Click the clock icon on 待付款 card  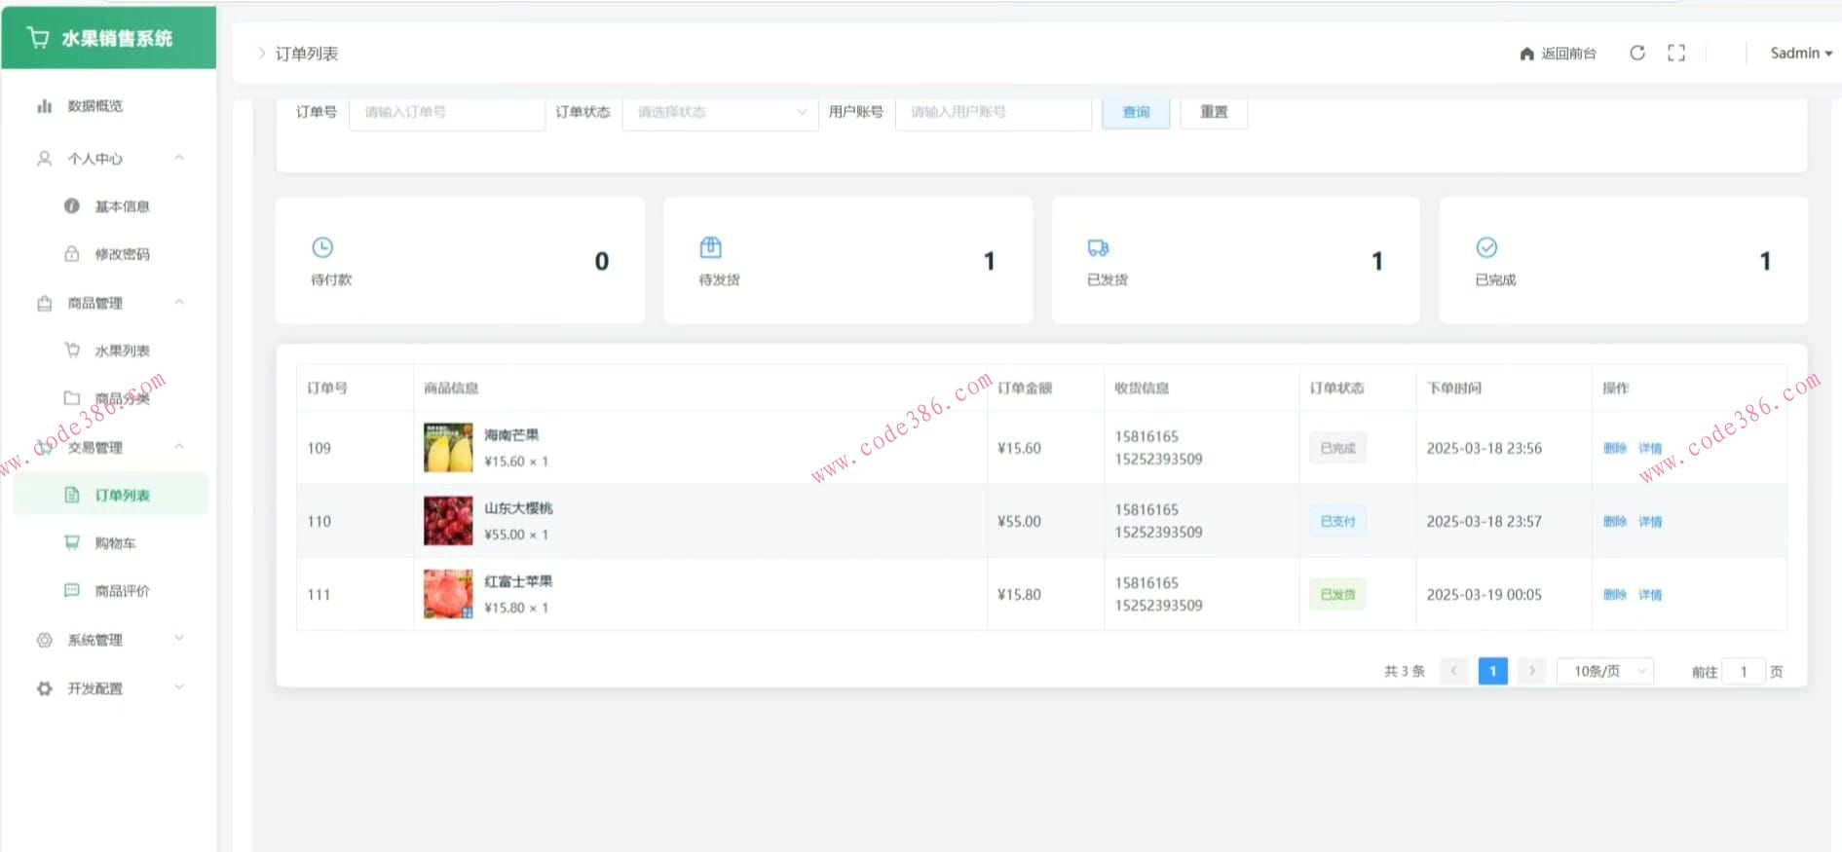[322, 247]
